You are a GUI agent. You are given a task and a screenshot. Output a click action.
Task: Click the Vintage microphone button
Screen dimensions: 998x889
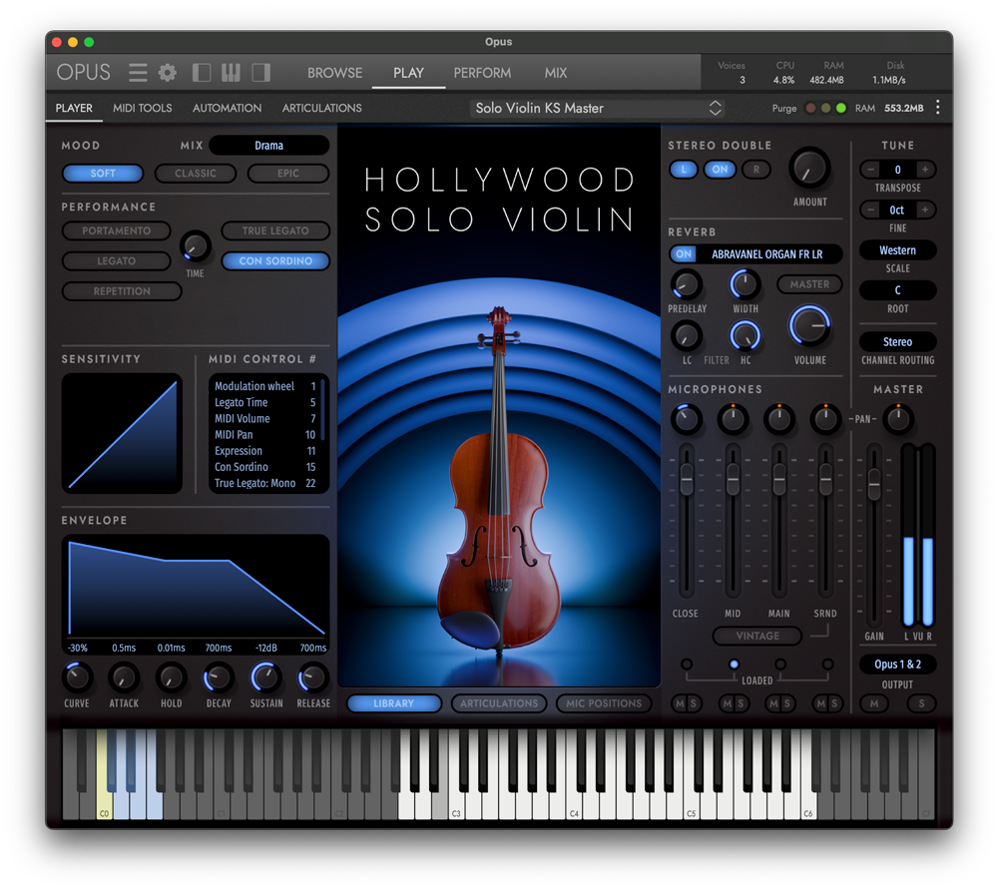(x=757, y=636)
